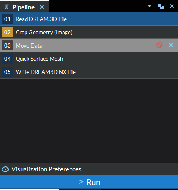Float the Pipeline panel with undock icon
This screenshot has height=190, width=178.
[161, 6]
